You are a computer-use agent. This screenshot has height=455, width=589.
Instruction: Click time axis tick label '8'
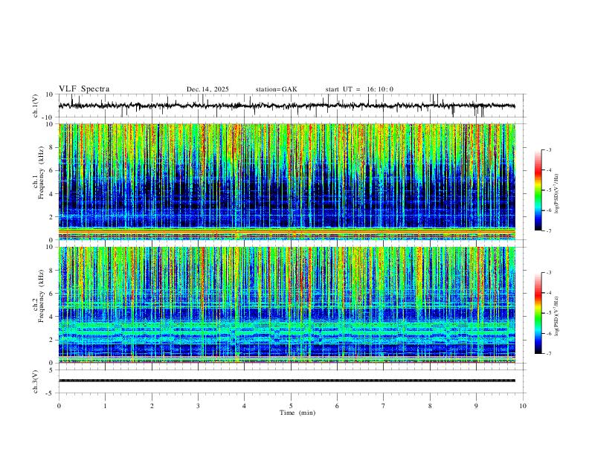click(430, 406)
